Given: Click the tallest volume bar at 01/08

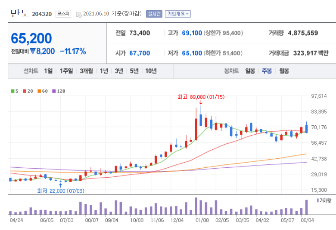Looking at the screenshot, I should 196,206.
